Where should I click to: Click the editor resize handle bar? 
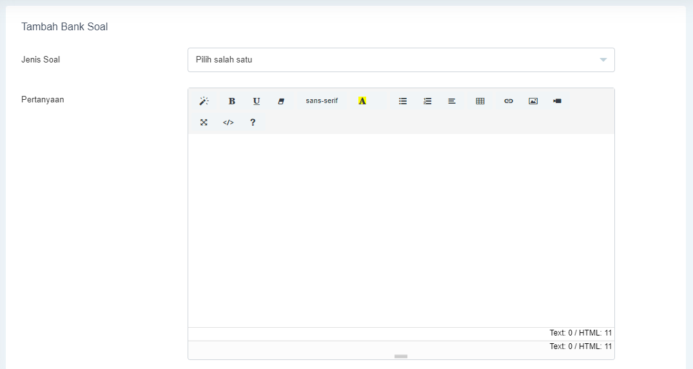click(401, 356)
